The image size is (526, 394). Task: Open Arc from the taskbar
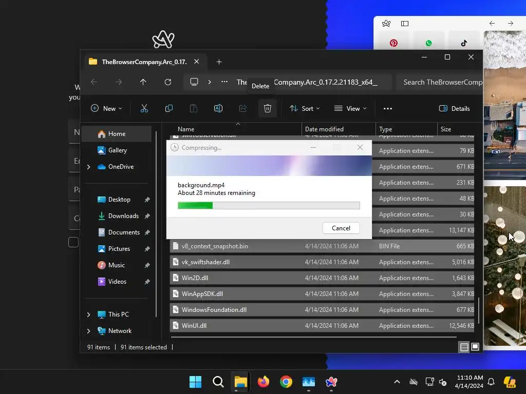tap(331, 382)
